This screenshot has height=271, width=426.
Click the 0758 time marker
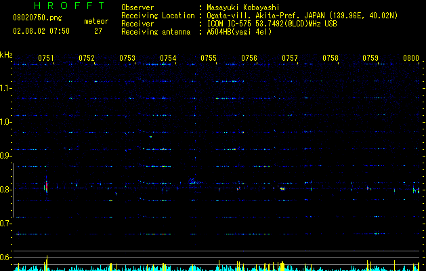point(331,58)
